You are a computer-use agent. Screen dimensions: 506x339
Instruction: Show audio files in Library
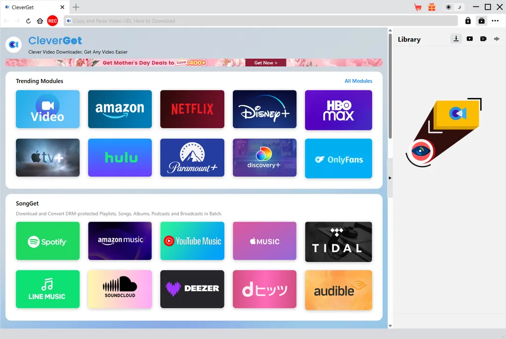click(x=496, y=39)
